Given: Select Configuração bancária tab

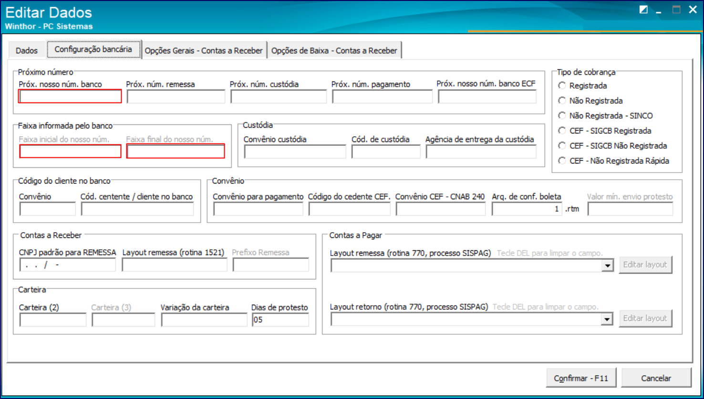Looking at the screenshot, I should click(93, 49).
